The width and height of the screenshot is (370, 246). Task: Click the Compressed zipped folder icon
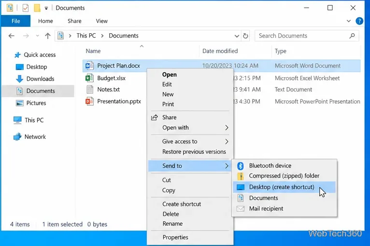(x=241, y=176)
